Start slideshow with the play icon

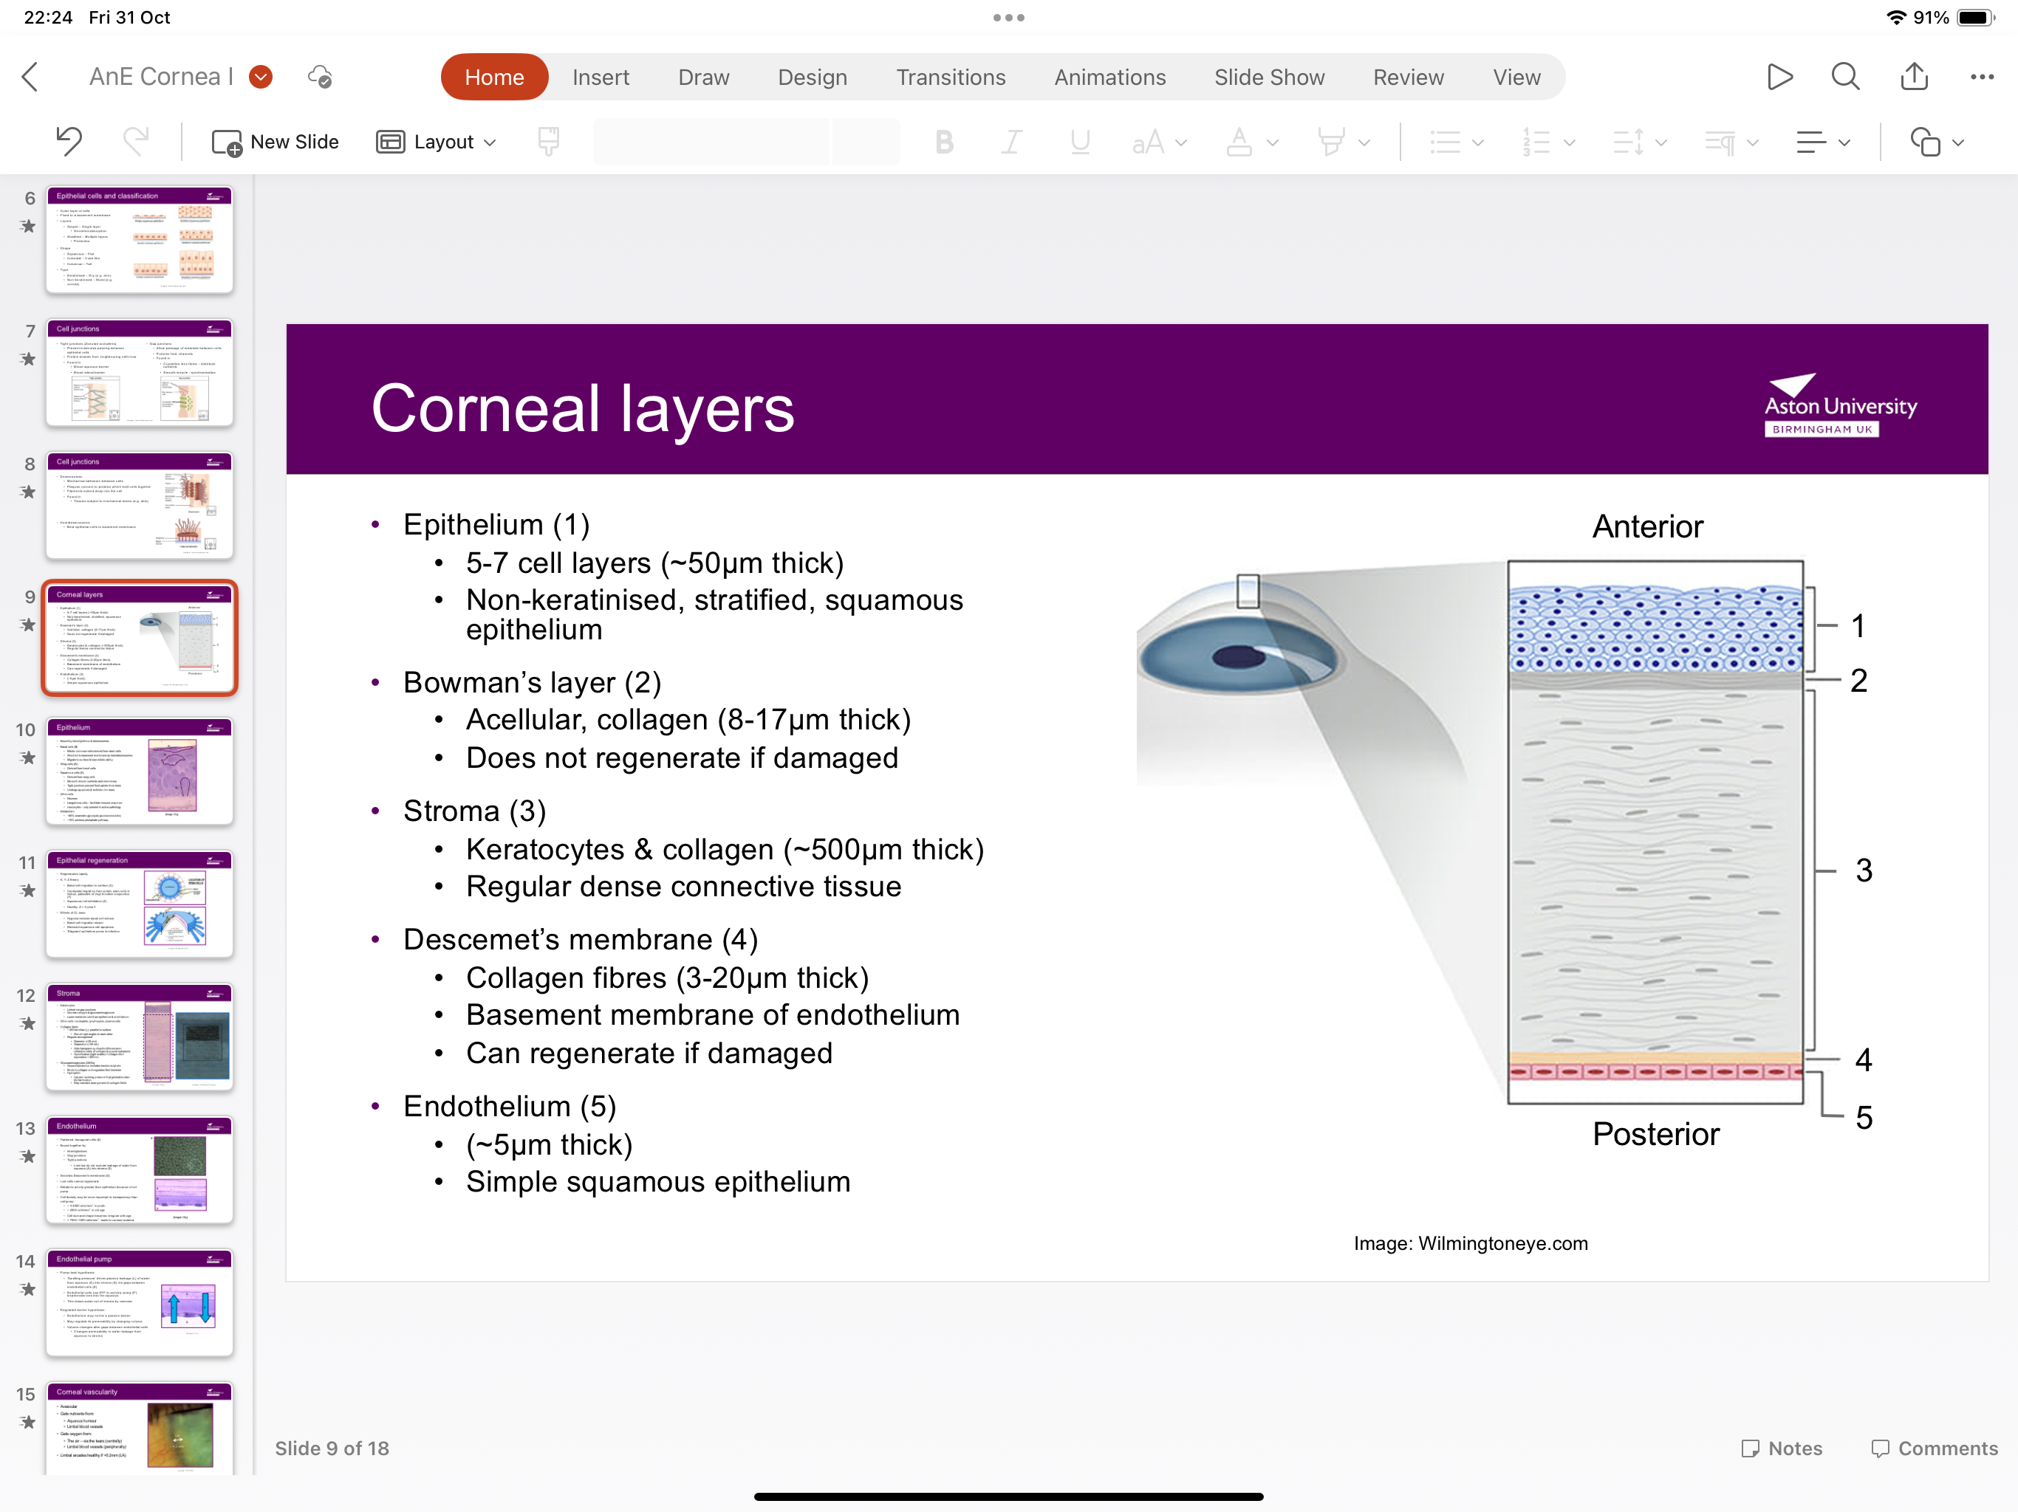coord(1779,77)
